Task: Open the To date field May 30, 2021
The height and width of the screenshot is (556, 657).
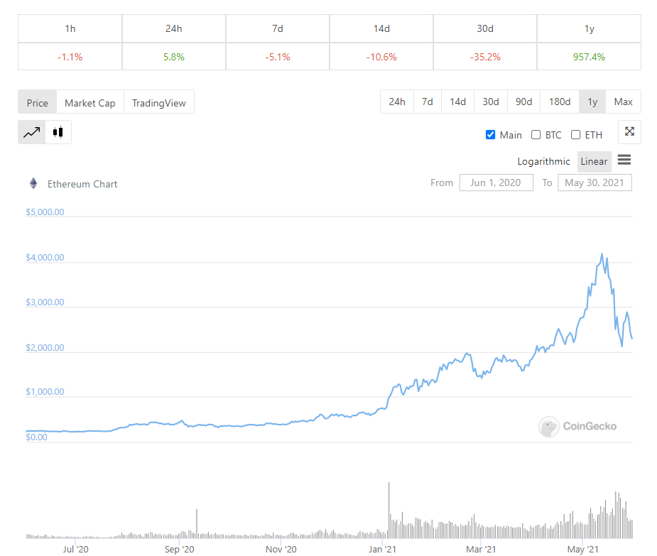Action: tap(594, 182)
